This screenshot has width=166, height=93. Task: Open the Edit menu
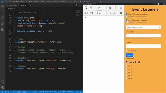[x=10, y=2]
